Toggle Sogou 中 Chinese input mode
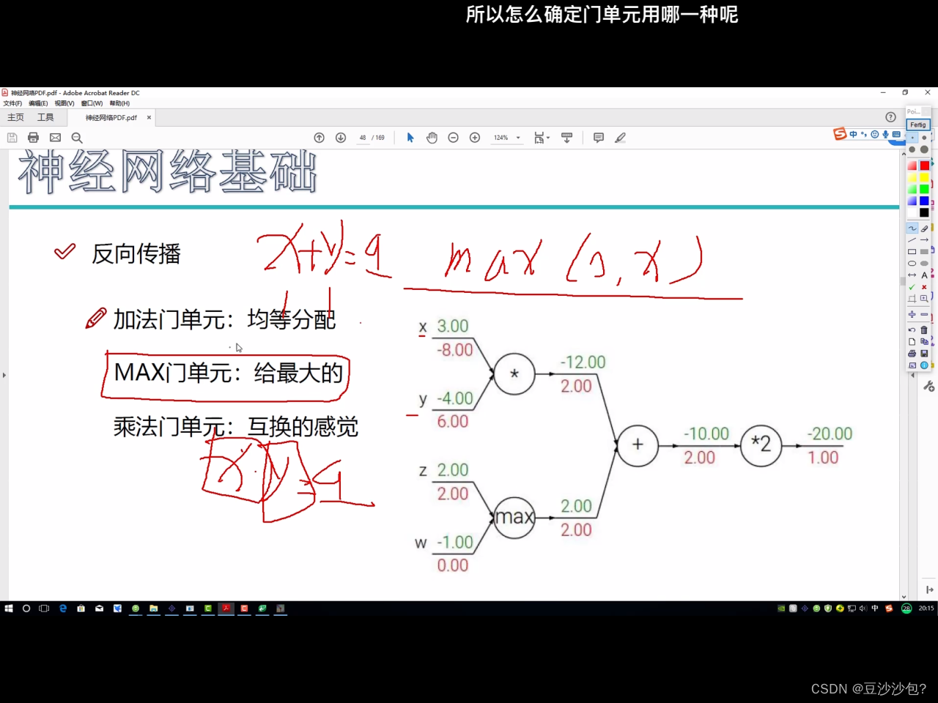Screen dimensions: 938x703 coord(853,134)
